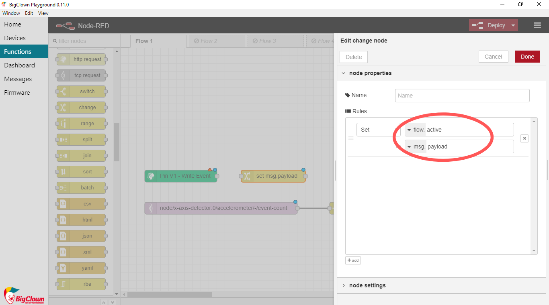Click the flow. active property field

(x=469, y=130)
